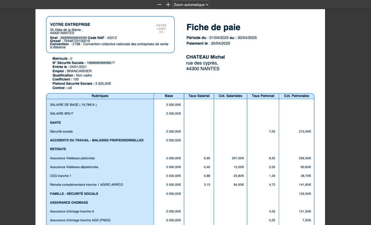Click the Cot. Patronales column header

pyautogui.click(x=296, y=96)
